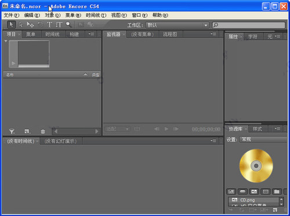
Task: Switch to the 样式 tab
Action: point(258,129)
